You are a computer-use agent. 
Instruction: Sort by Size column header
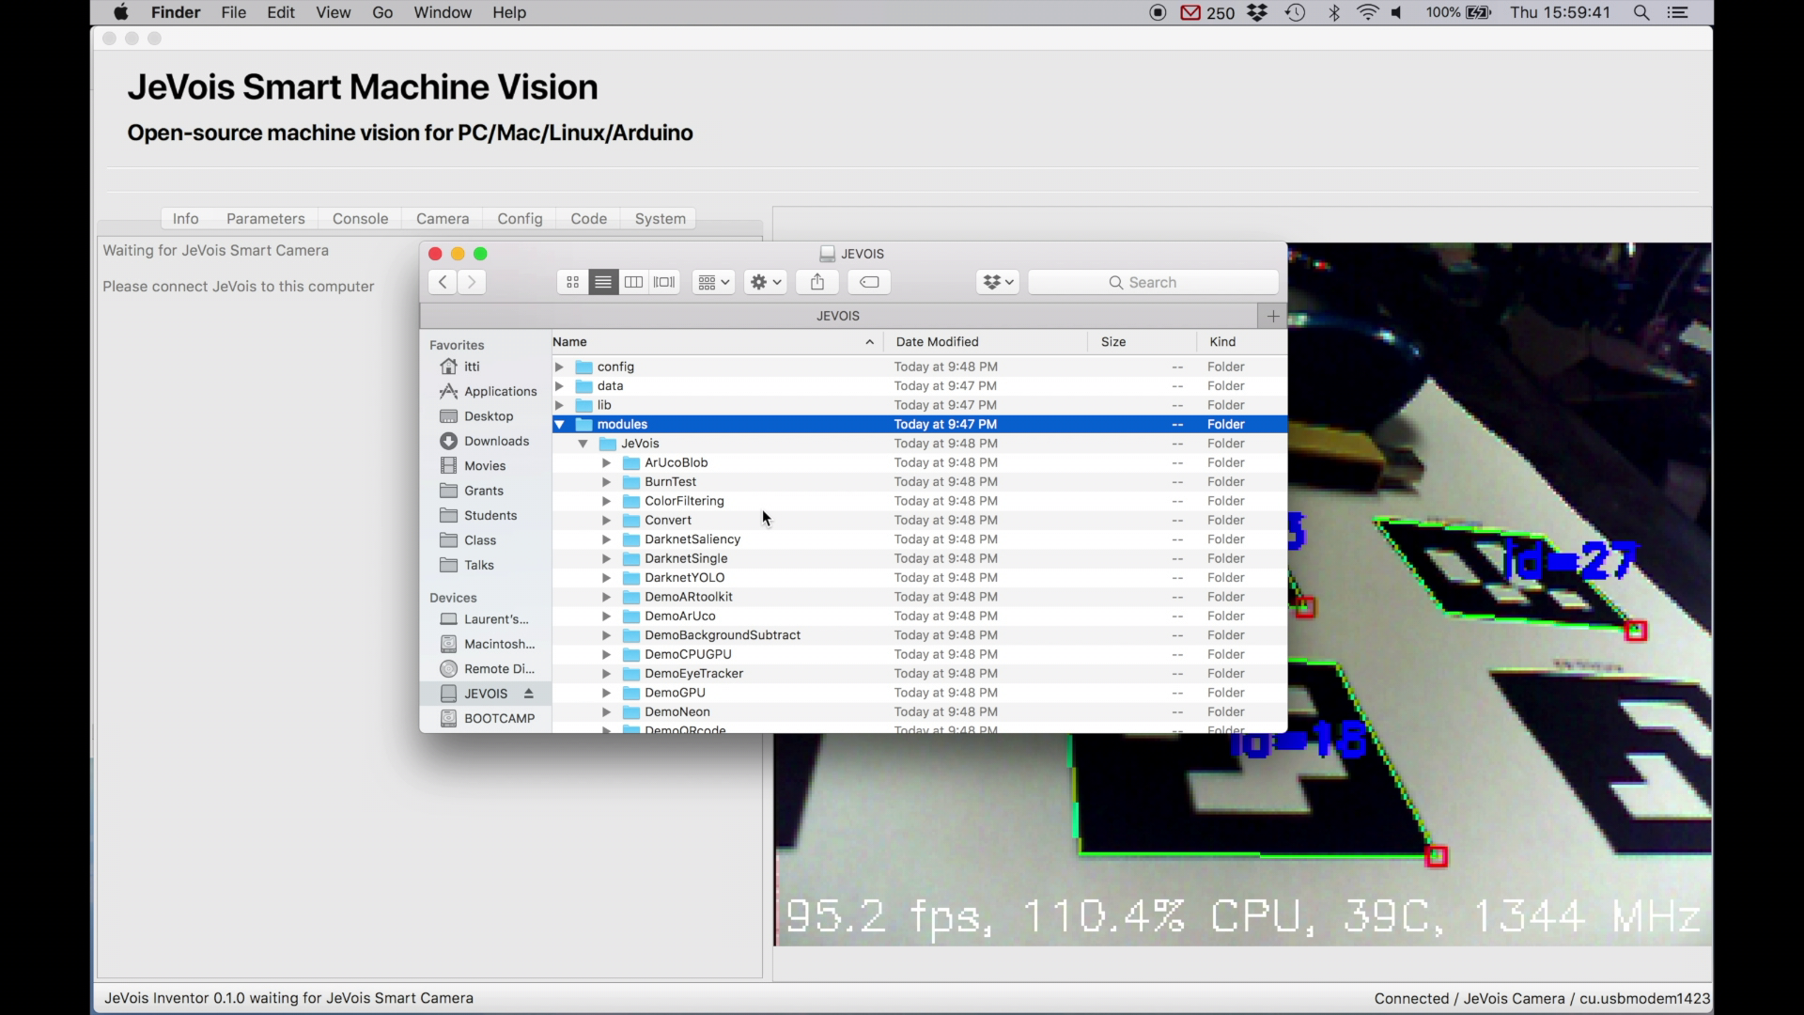click(1142, 342)
